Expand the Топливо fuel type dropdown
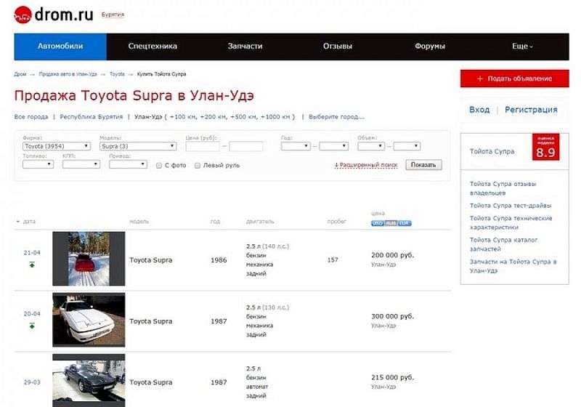The width and height of the screenshot is (581, 407). 38,164
